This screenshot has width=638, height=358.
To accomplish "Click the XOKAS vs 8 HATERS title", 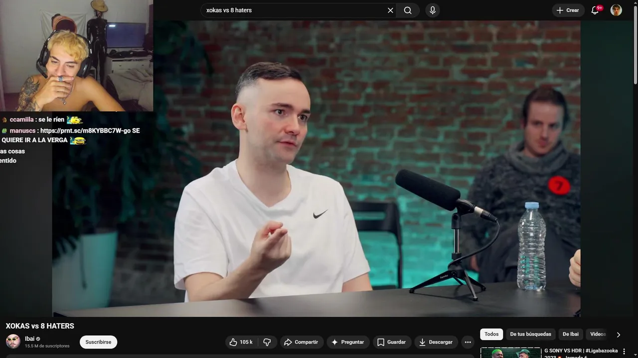I will [40, 326].
